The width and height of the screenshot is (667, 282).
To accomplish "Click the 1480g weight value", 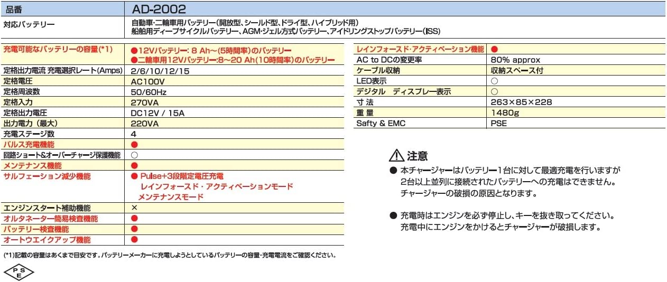I will pyautogui.click(x=506, y=113).
